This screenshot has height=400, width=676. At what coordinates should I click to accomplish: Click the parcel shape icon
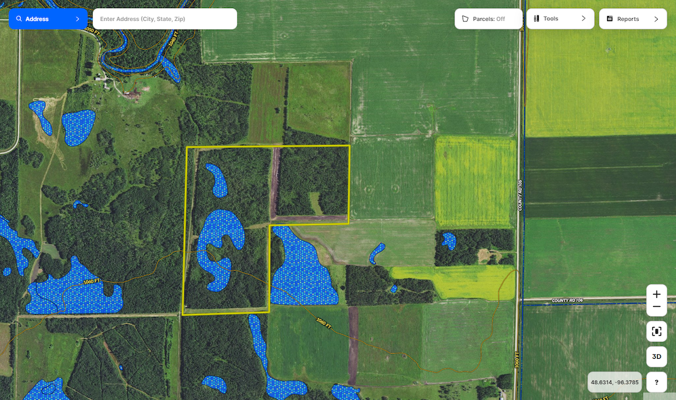[465, 19]
